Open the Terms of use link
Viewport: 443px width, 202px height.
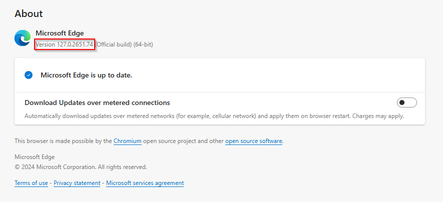31,183
